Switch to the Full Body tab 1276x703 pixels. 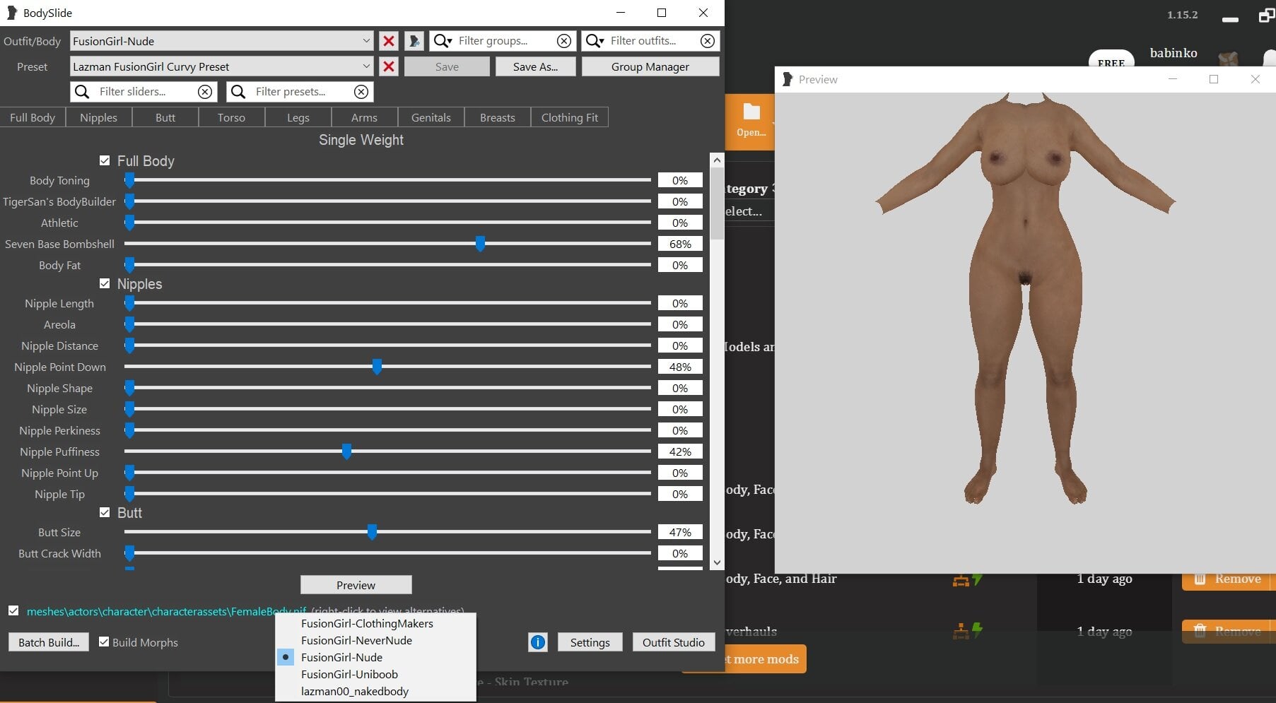tap(33, 117)
